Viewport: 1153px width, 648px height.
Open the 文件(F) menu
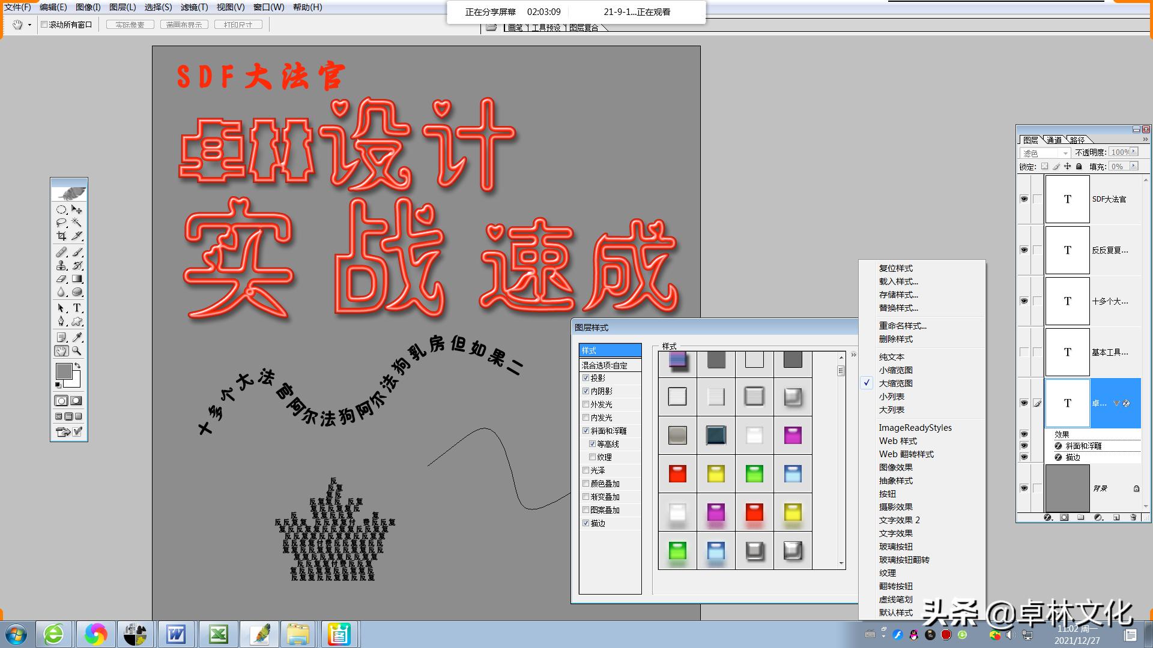coord(17,7)
